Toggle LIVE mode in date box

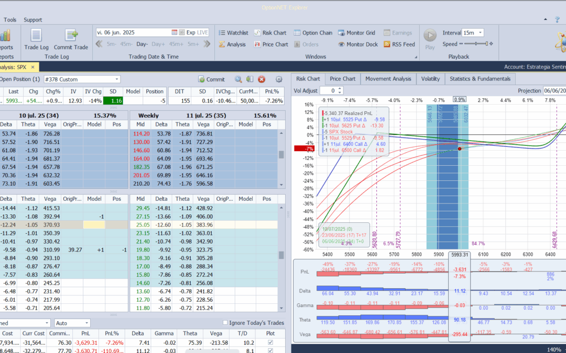(202, 32)
